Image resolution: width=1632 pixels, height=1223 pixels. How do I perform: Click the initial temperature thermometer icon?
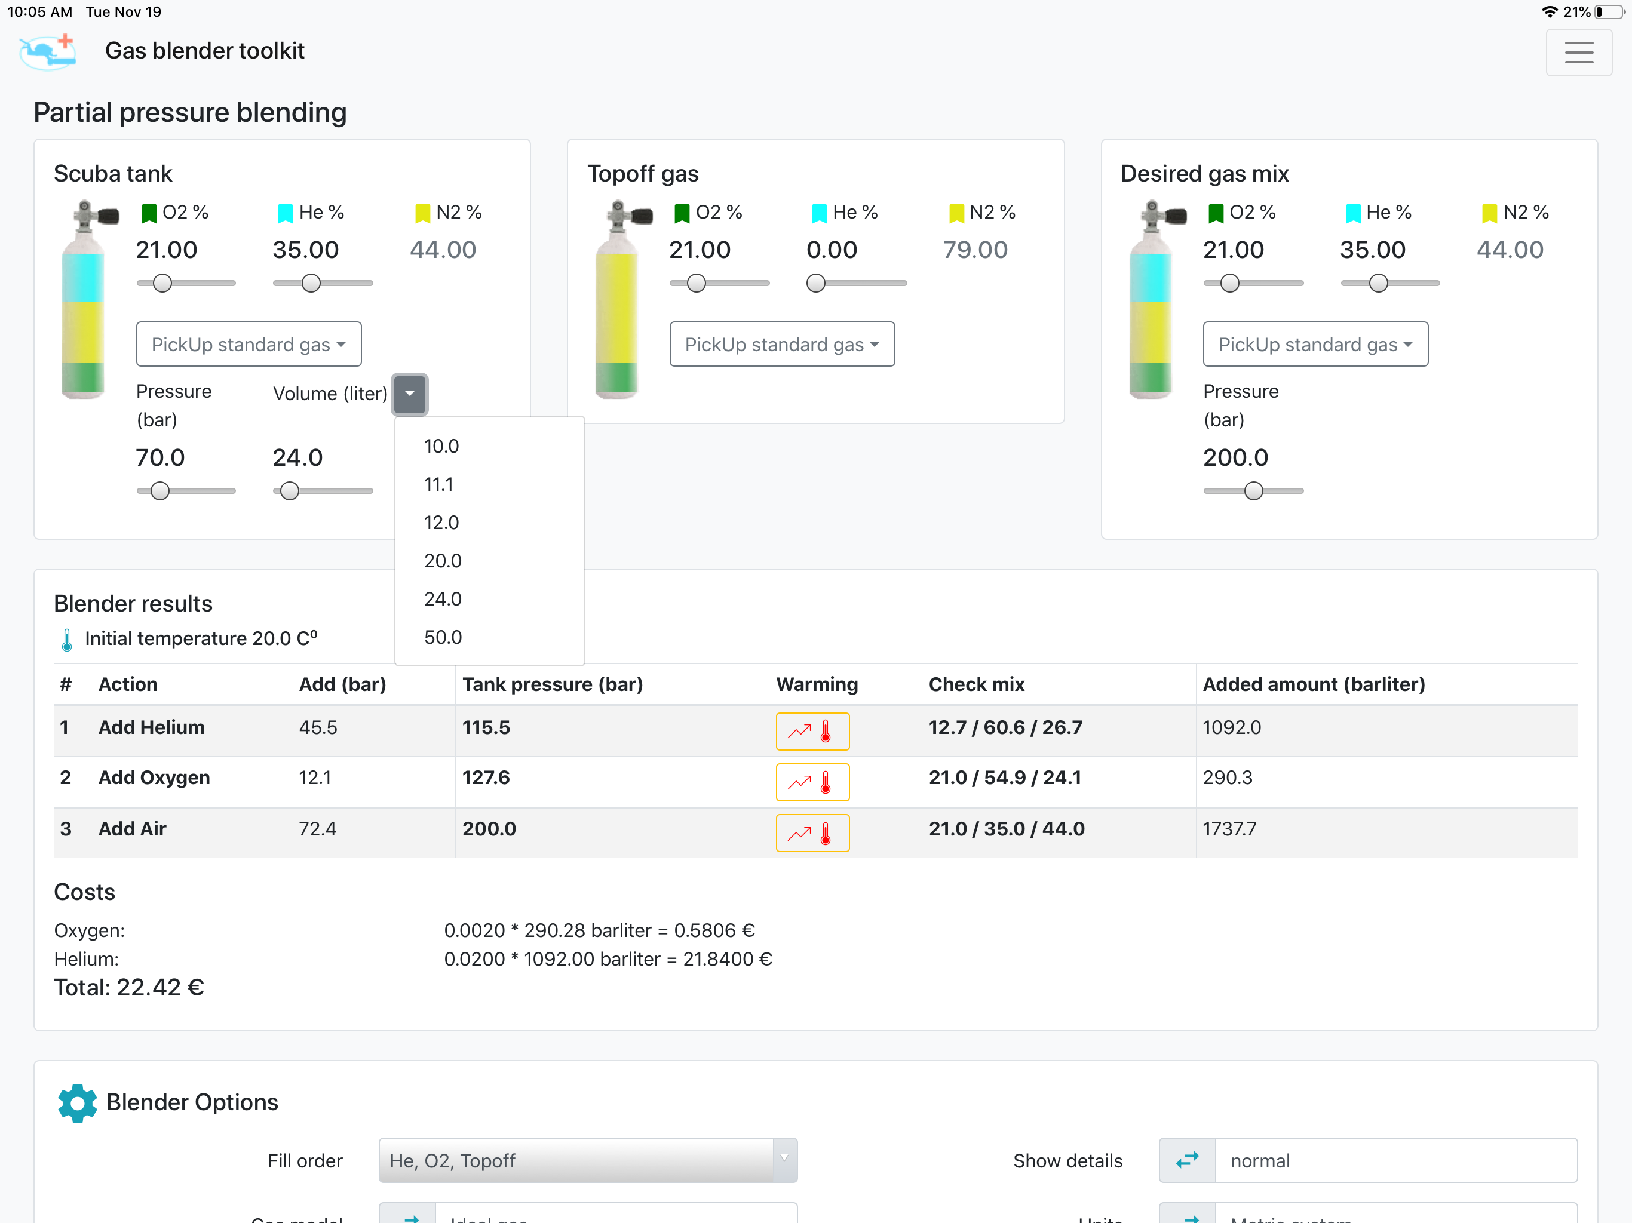pyautogui.click(x=66, y=639)
